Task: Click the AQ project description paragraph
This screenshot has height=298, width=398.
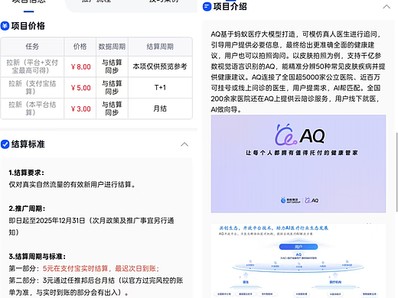Action: pos(298,72)
